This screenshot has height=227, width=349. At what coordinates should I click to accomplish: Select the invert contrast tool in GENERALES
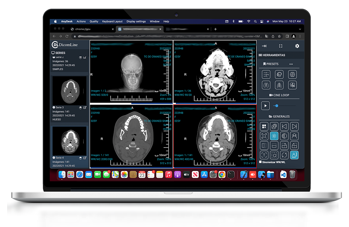284,136
